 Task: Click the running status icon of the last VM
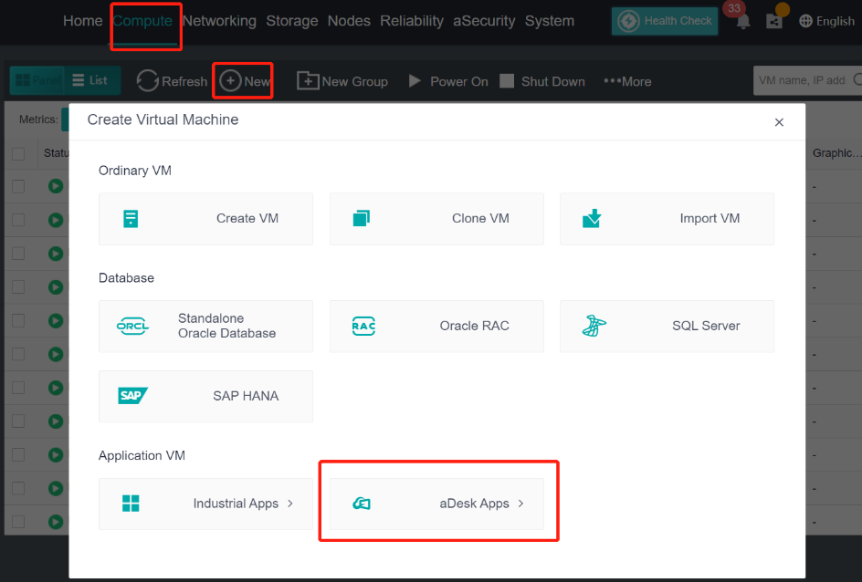56,522
